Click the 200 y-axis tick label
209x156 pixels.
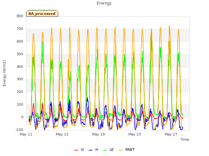click(x=20, y=92)
